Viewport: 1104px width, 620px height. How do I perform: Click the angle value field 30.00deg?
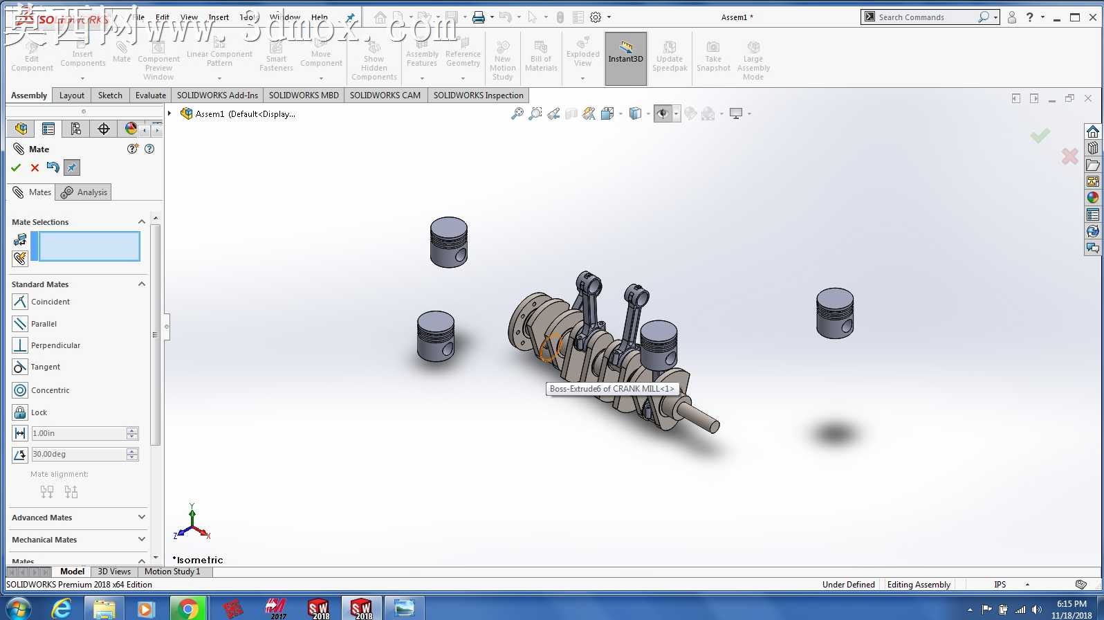[79, 455]
